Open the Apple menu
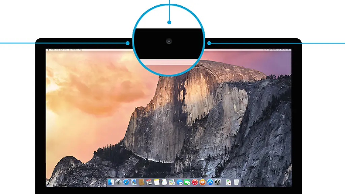 48,50
